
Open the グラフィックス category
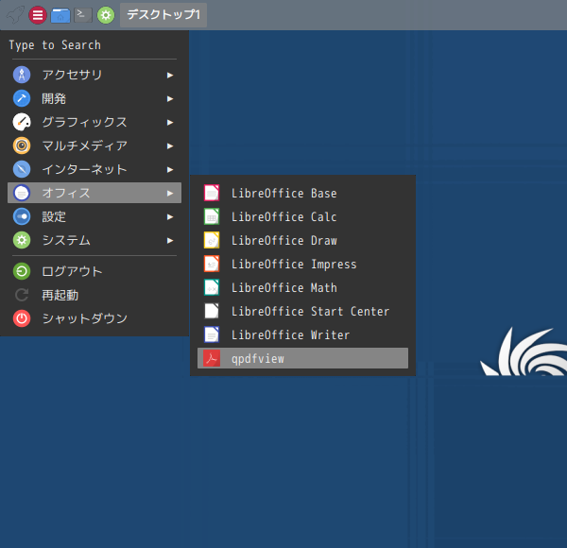coord(94,122)
